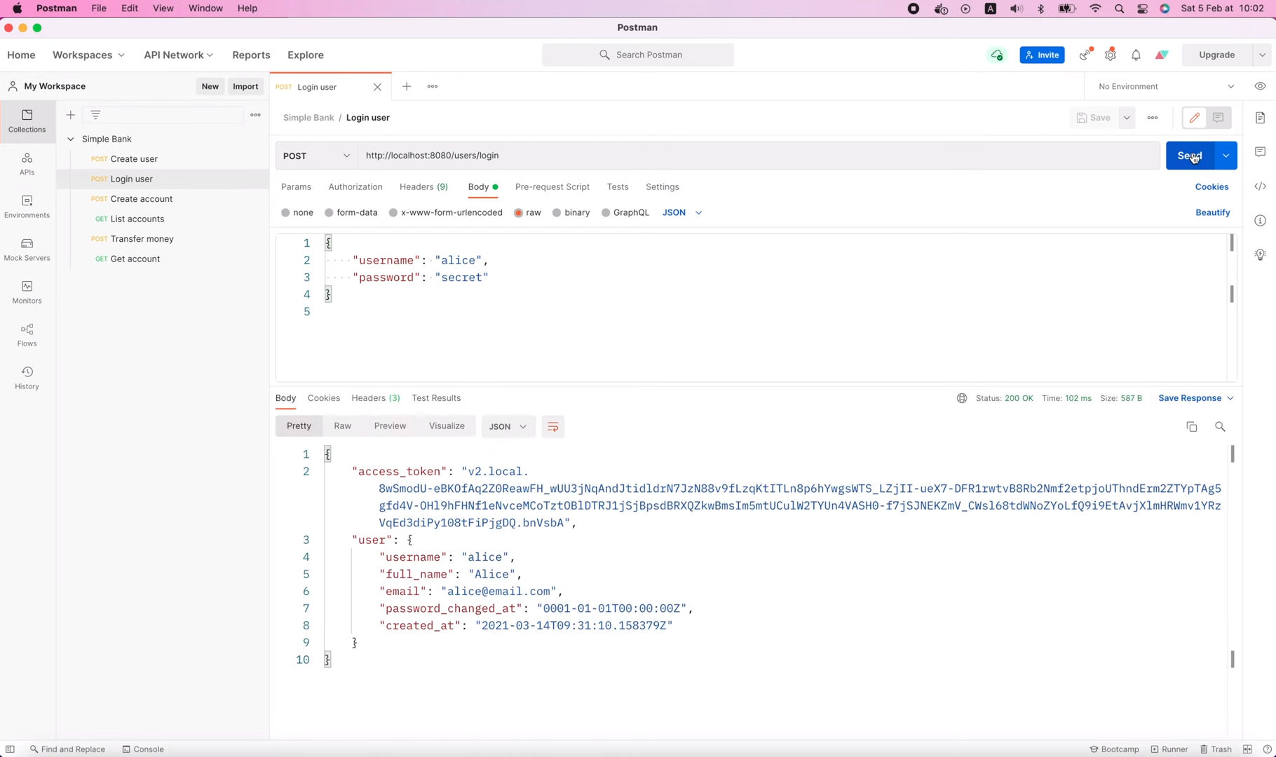Open collections panel more options ellipsis
Viewport: 1276px width, 757px height.
[256, 115]
